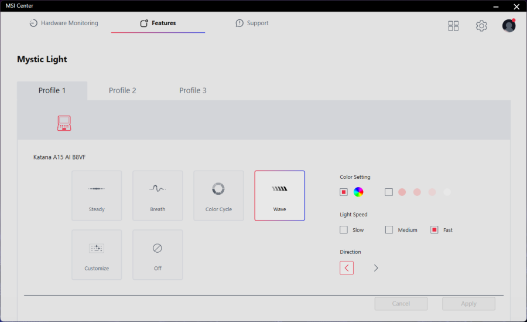Screen dimensions: 527x322
Task: Switch to Profile 2 tab
Action: click(122, 90)
